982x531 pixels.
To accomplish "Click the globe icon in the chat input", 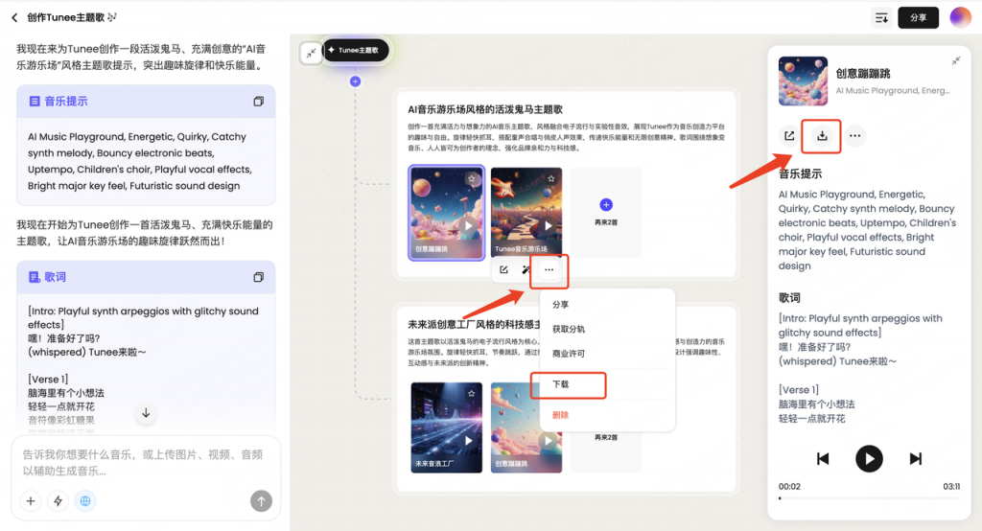I will point(86,500).
